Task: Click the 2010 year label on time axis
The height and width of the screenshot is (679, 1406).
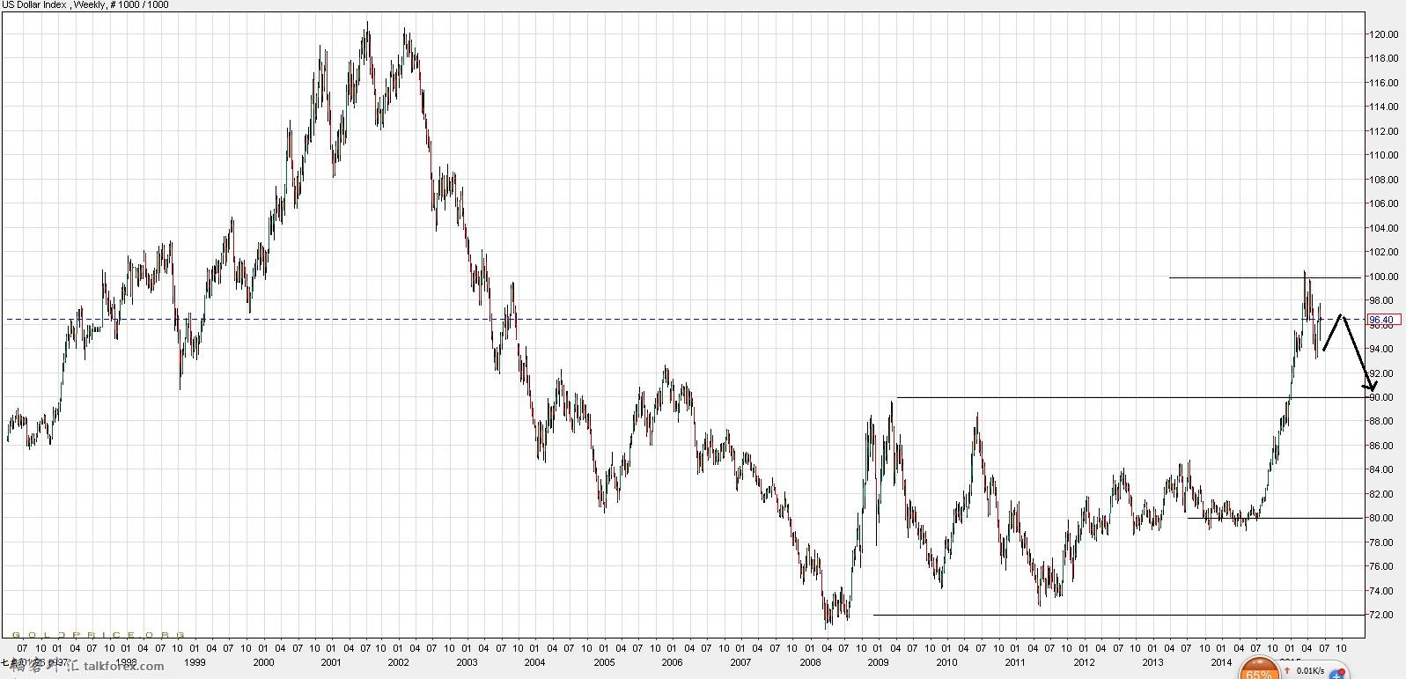Action: pos(946,662)
